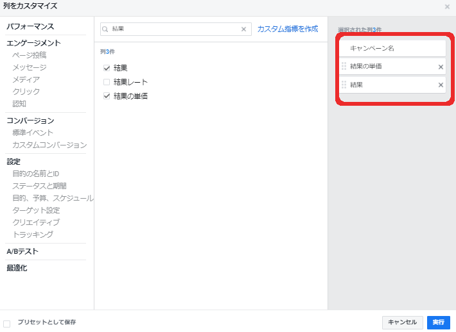
Task: Click the キャンセル button
Action: (402, 322)
